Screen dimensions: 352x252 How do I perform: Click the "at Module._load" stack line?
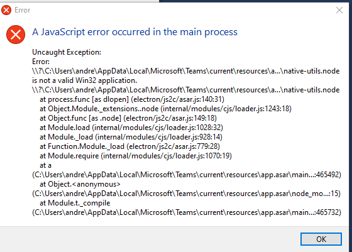point(131,137)
